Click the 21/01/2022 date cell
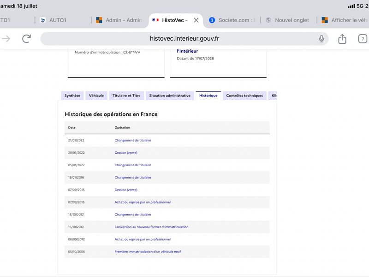 [76, 140]
